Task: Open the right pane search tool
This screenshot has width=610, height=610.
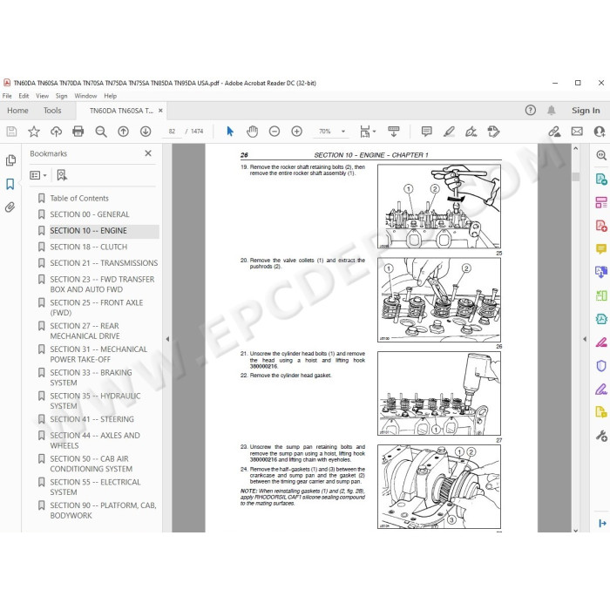Action: point(601,155)
